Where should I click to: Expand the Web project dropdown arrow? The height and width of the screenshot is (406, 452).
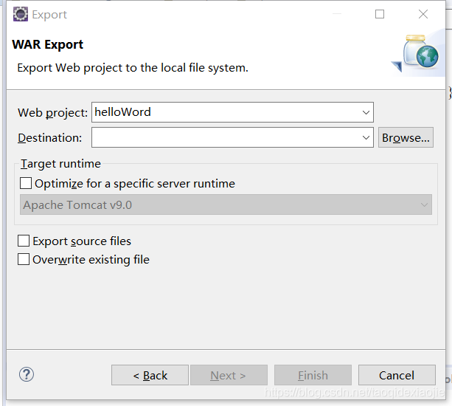(x=366, y=112)
